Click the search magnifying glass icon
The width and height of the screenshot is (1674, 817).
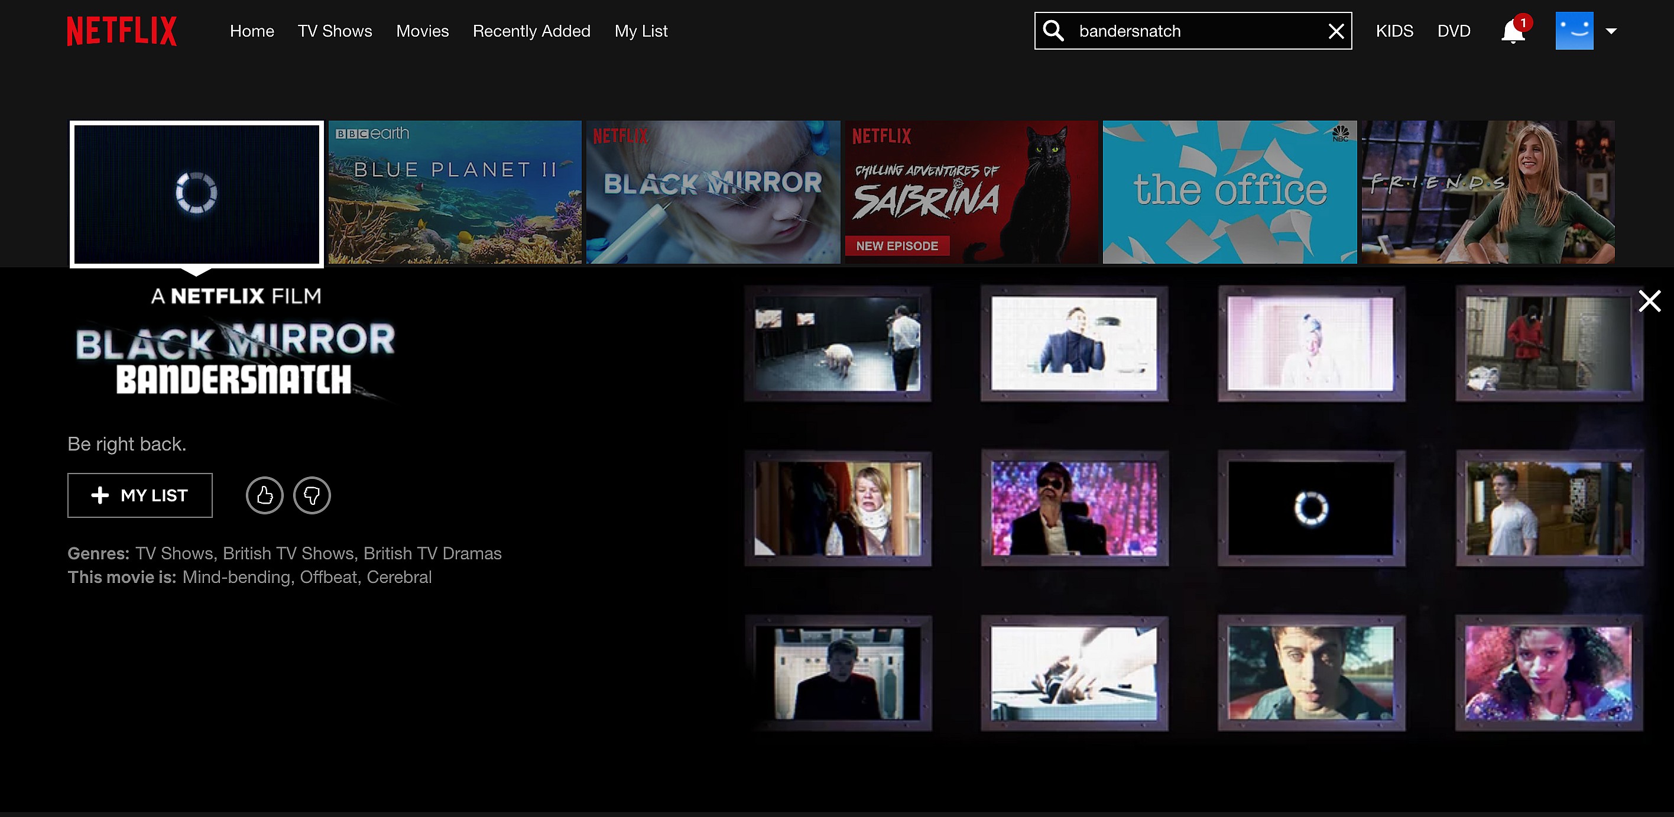(x=1053, y=31)
